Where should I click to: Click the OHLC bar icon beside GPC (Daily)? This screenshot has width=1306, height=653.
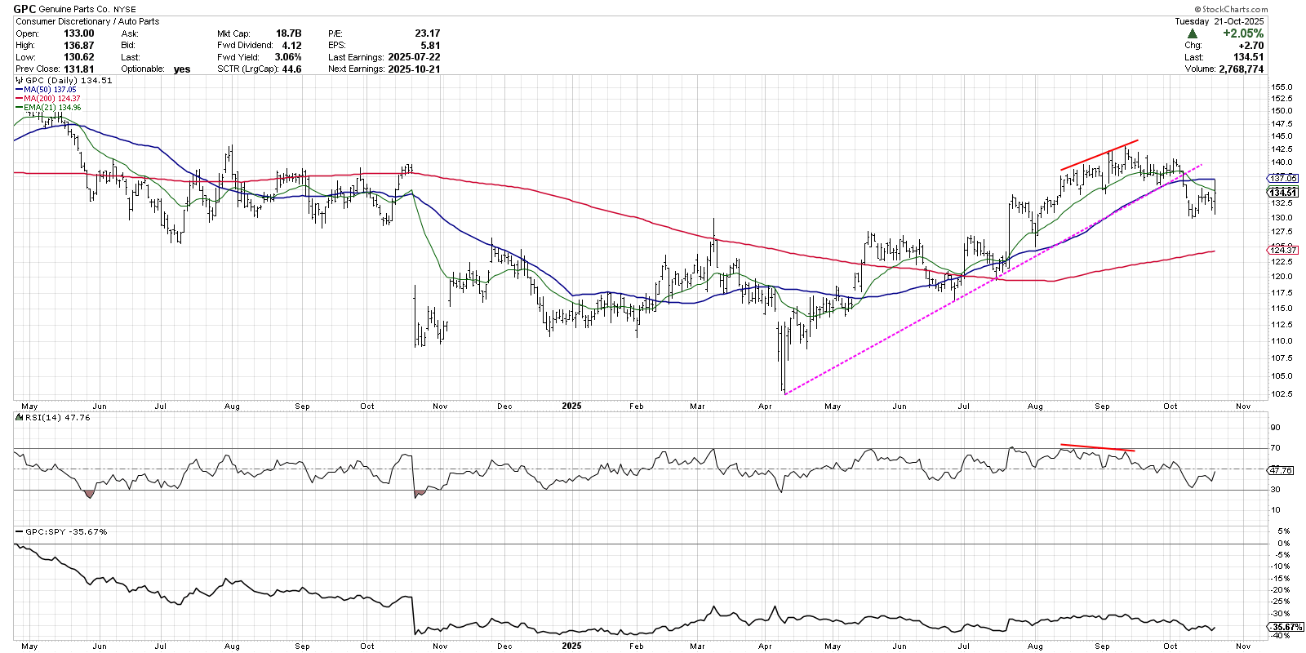pos(20,81)
